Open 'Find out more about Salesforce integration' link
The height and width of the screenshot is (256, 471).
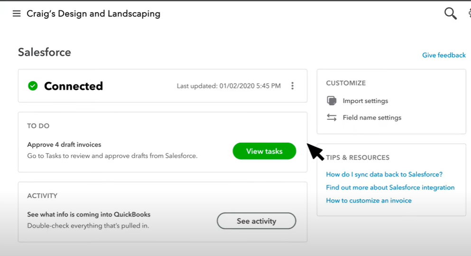click(390, 188)
